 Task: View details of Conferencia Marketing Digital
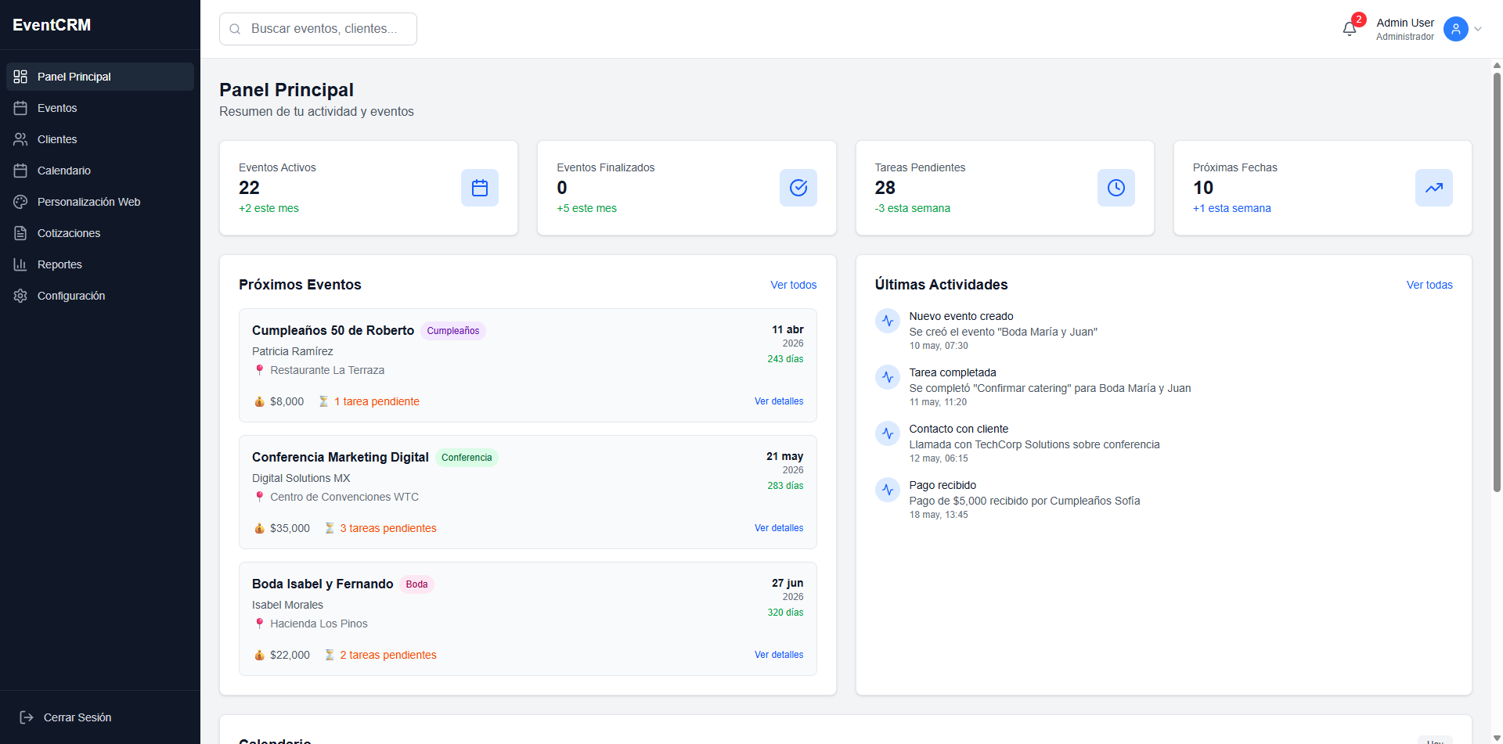click(778, 528)
